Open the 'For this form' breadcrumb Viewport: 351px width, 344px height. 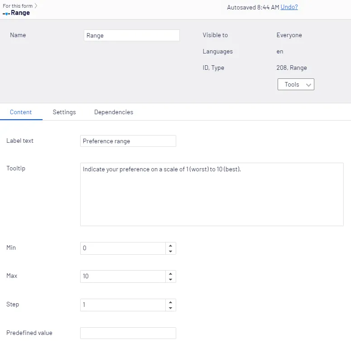(x=18, y=6)
